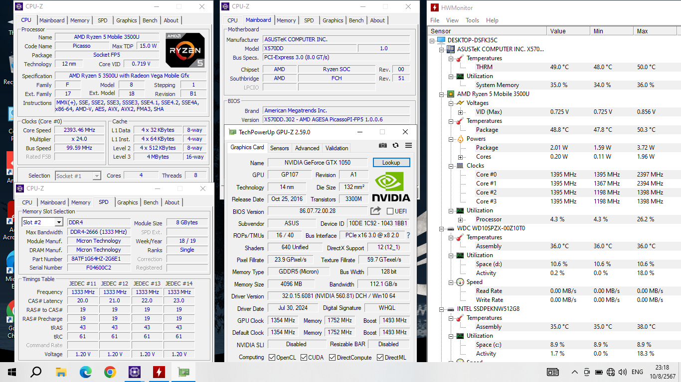Collapse the AMD Ryzen 5 Mobile 3500U node
This screenshot has height=382, width=681.
pyautogui.click(x=442, y=94)
